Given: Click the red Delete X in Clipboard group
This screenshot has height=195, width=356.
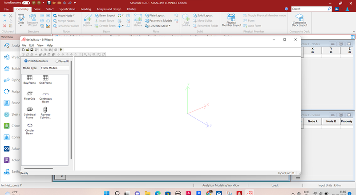Looking at the screenshot, I should (x=4, y=26).
